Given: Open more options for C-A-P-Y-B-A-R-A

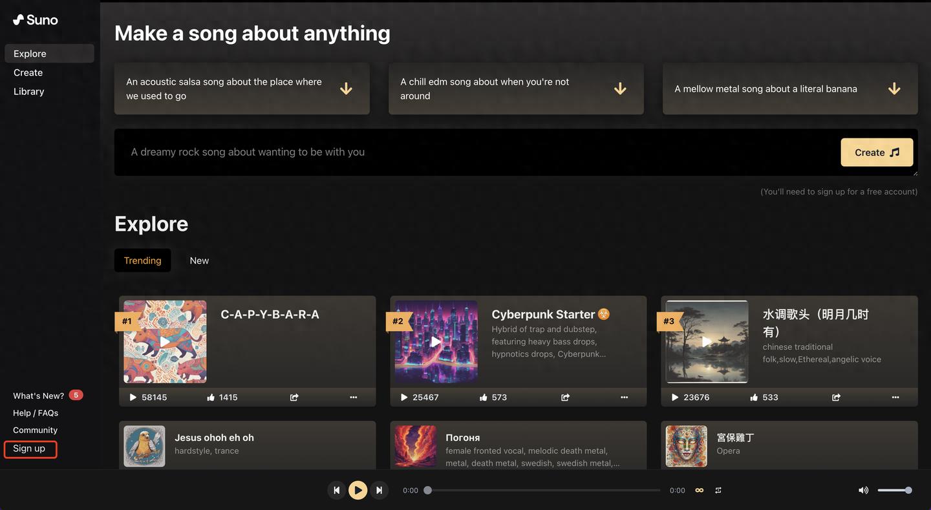Looking at the screenshot, I should tap(354, 398).
